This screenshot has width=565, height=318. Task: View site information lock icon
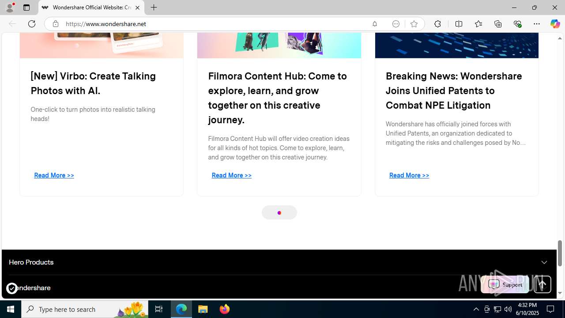pos(55,24)
